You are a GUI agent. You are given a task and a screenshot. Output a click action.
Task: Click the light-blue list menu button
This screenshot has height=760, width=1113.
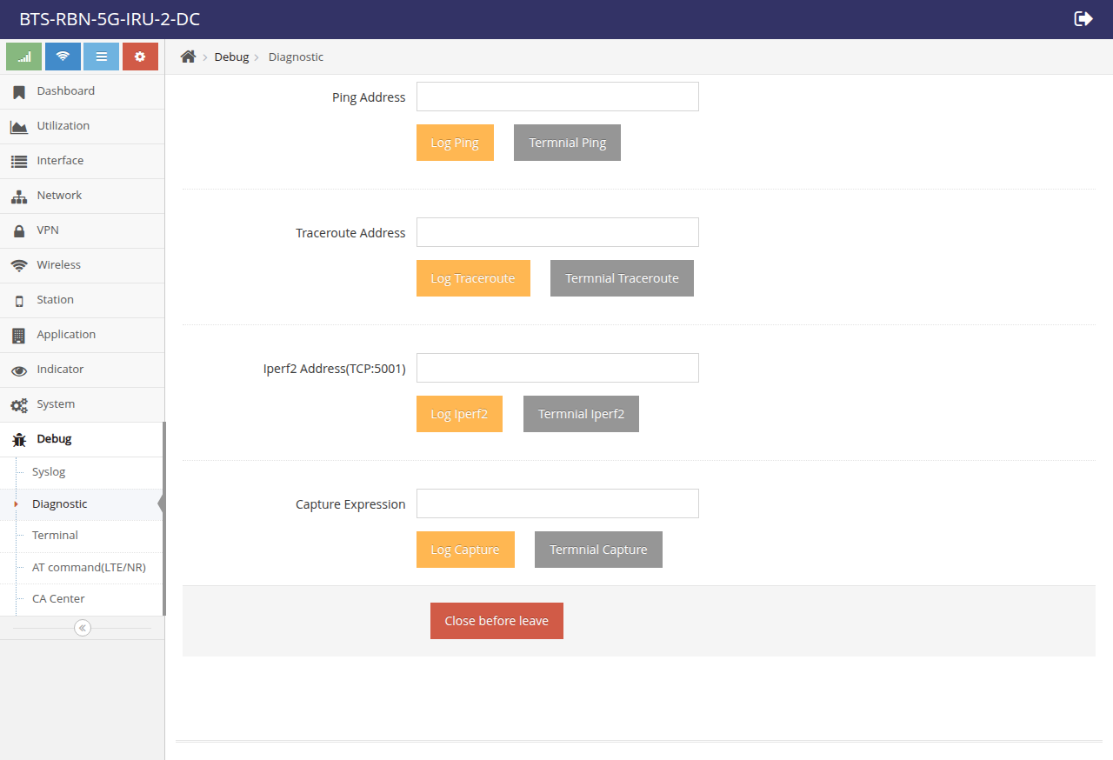pos(101,57)
